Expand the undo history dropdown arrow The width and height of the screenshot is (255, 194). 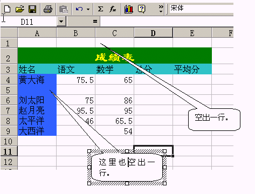click(x=88, y=9)
